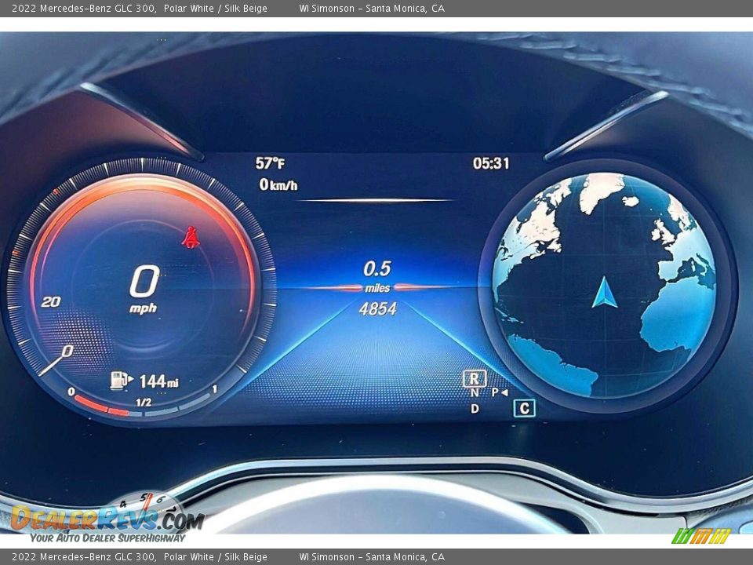The width and height of the screenshot is (753, 565).
Task: Click the 'miles' trip unit label
Action: tap(377, 288)
